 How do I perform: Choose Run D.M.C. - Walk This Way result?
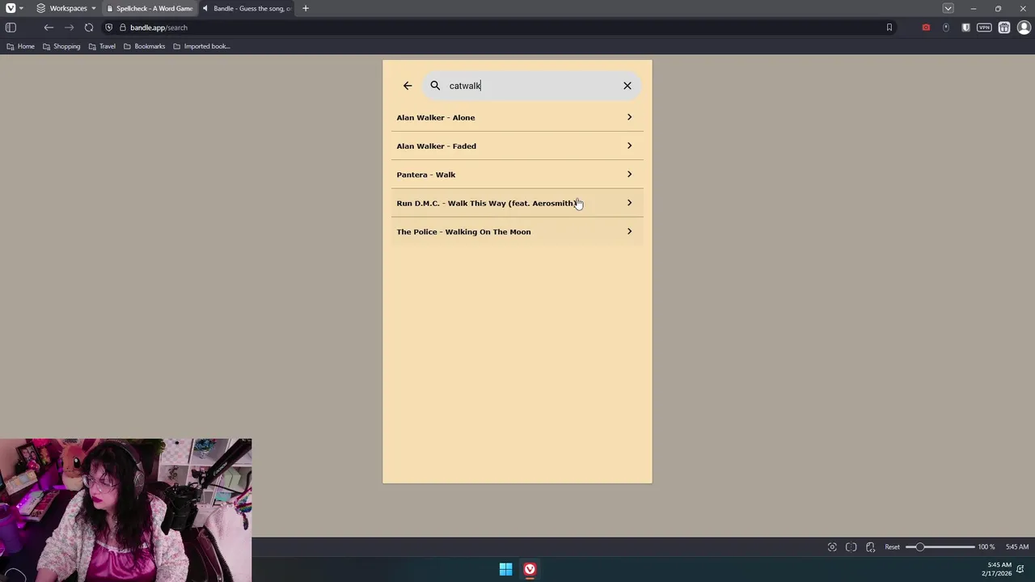coord(517,203)
